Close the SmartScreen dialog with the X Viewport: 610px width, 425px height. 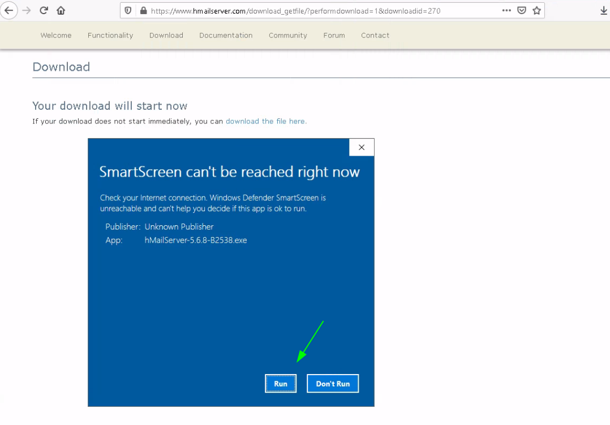[362, 148]
